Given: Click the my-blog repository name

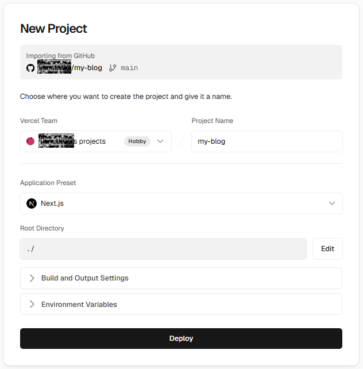Looking at the screenshot, I should (x=89, y=68).
